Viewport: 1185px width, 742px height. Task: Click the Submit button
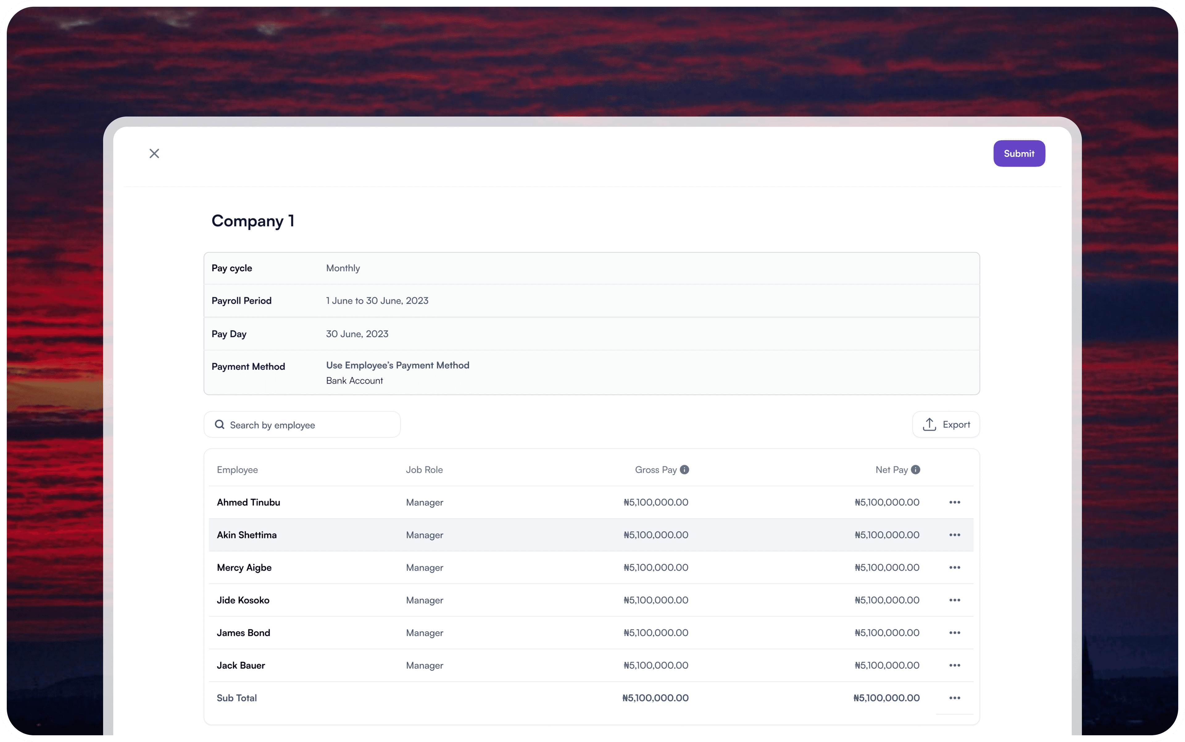click(x=1019, y=154)
